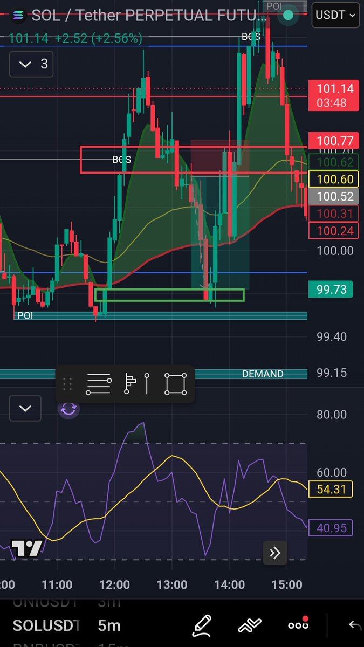The image size is (364, 647).
Task: Tap the SOL coin logo icon
Action: (x=18, y=15)
